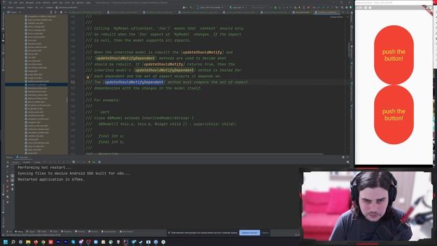This screenshot has width=437, height=246.
Task: Select main.dart debug session tab
Action: point(23,157)
